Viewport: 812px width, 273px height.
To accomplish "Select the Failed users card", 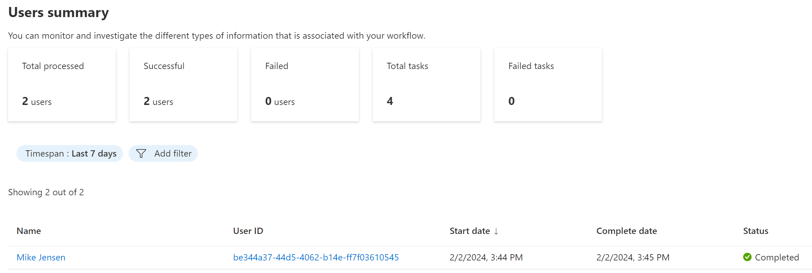I will (305, 85).
